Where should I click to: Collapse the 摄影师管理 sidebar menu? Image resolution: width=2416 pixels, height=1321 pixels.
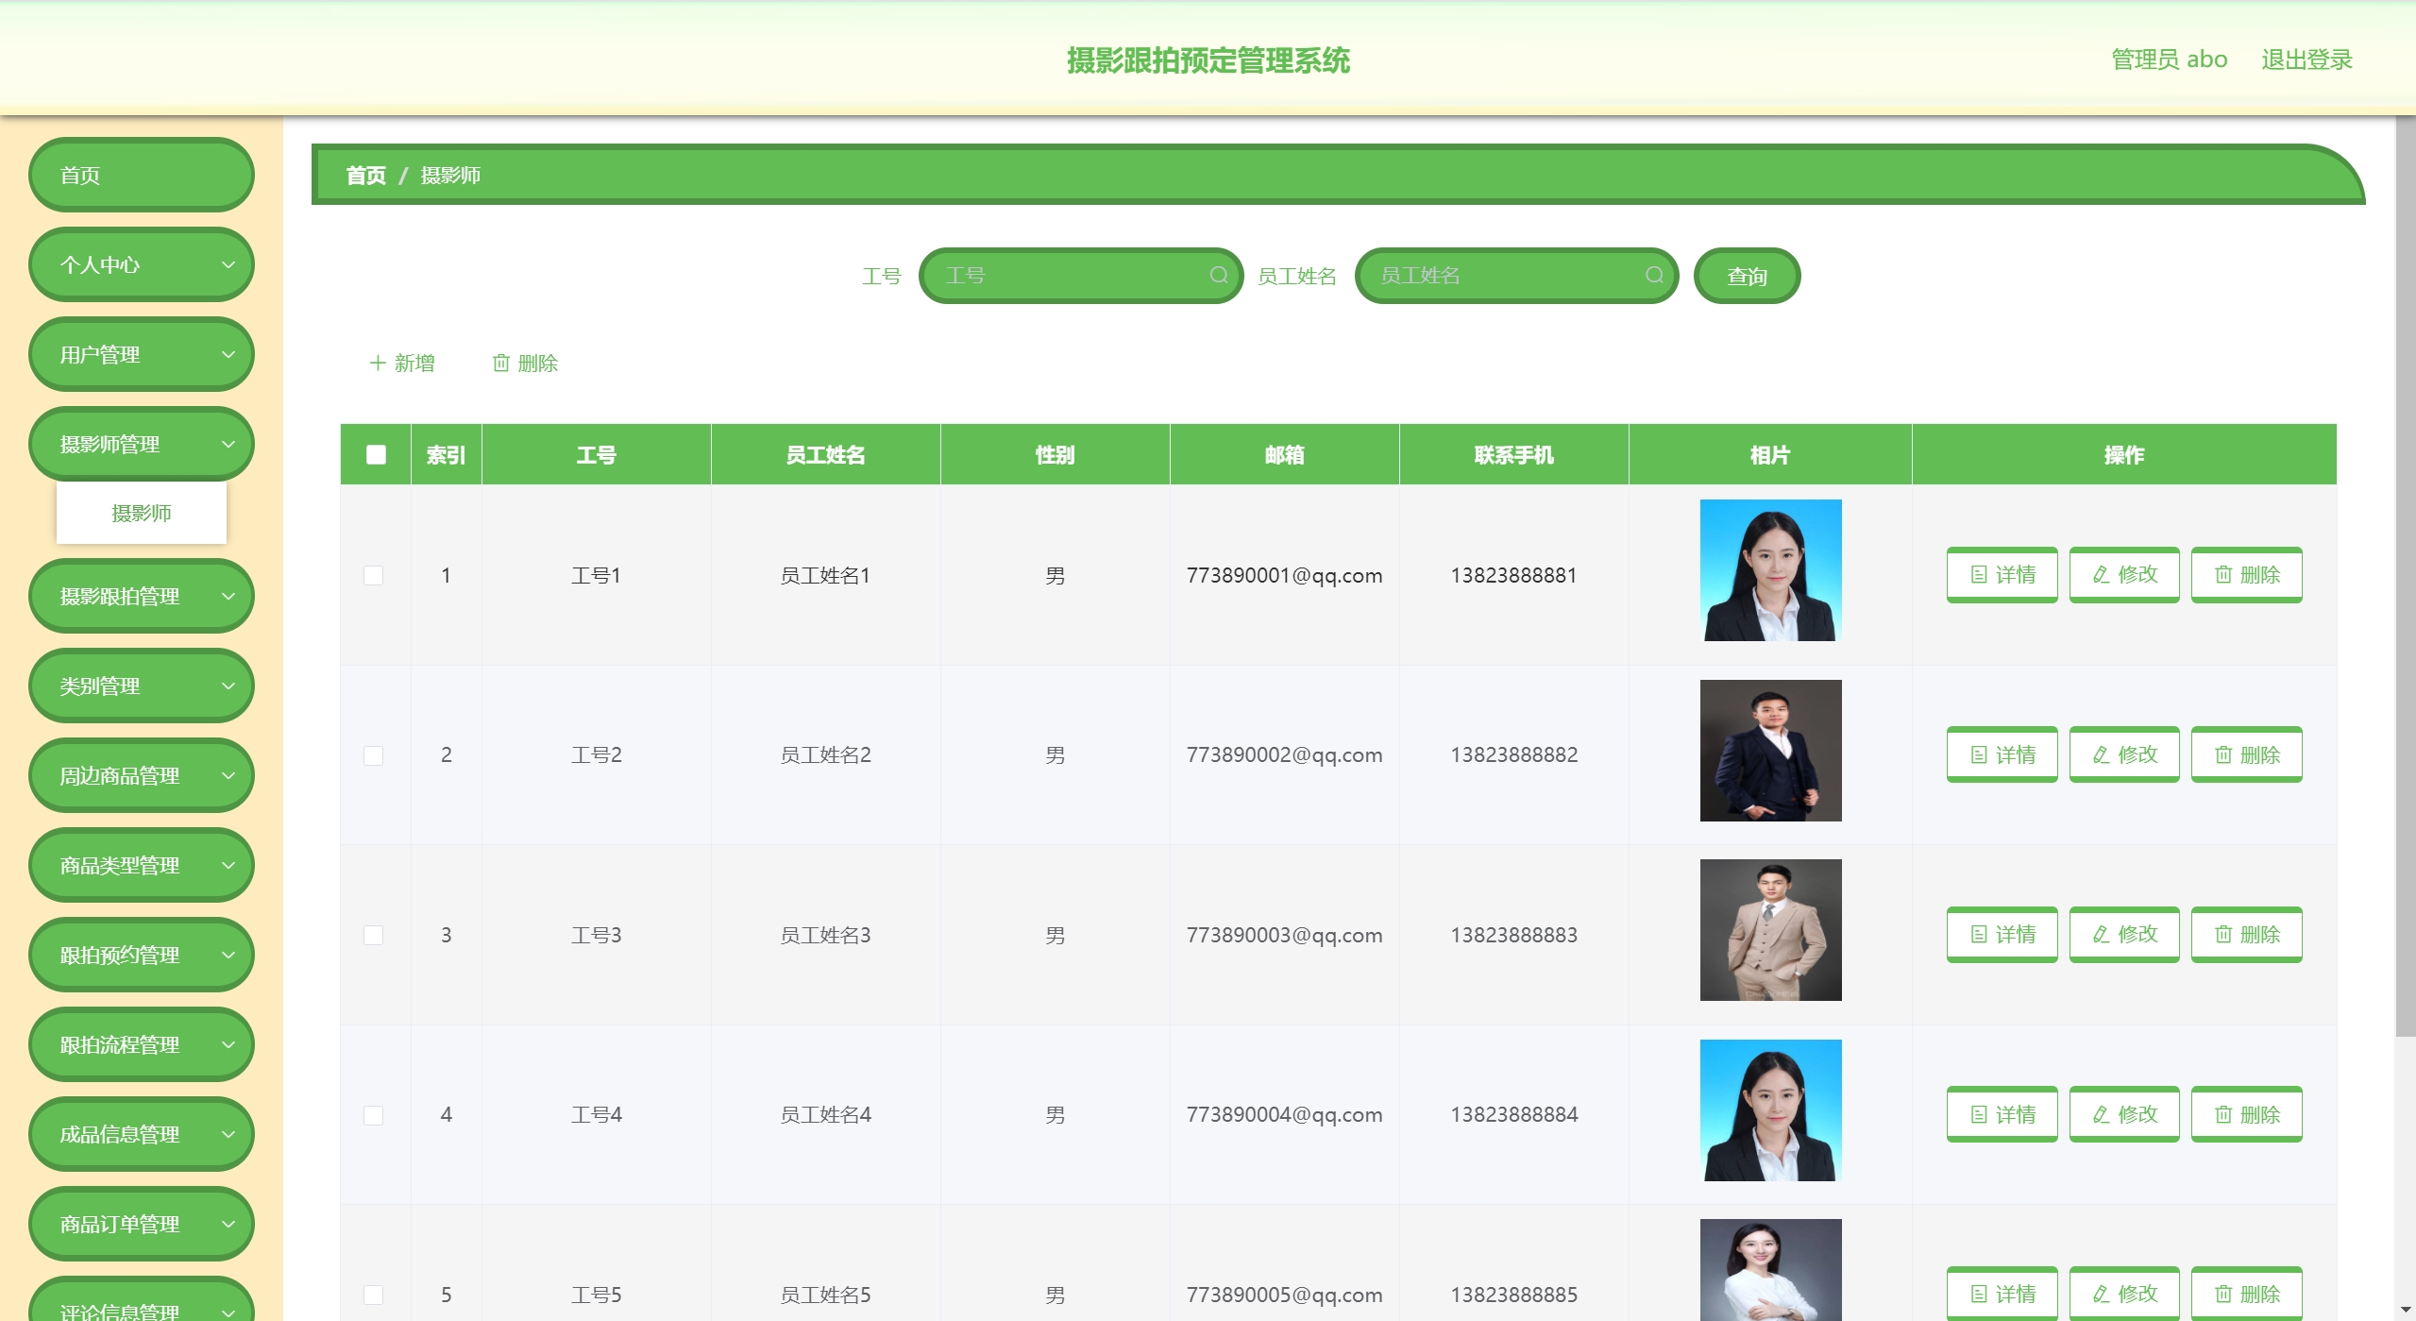[x=142, y=445]
